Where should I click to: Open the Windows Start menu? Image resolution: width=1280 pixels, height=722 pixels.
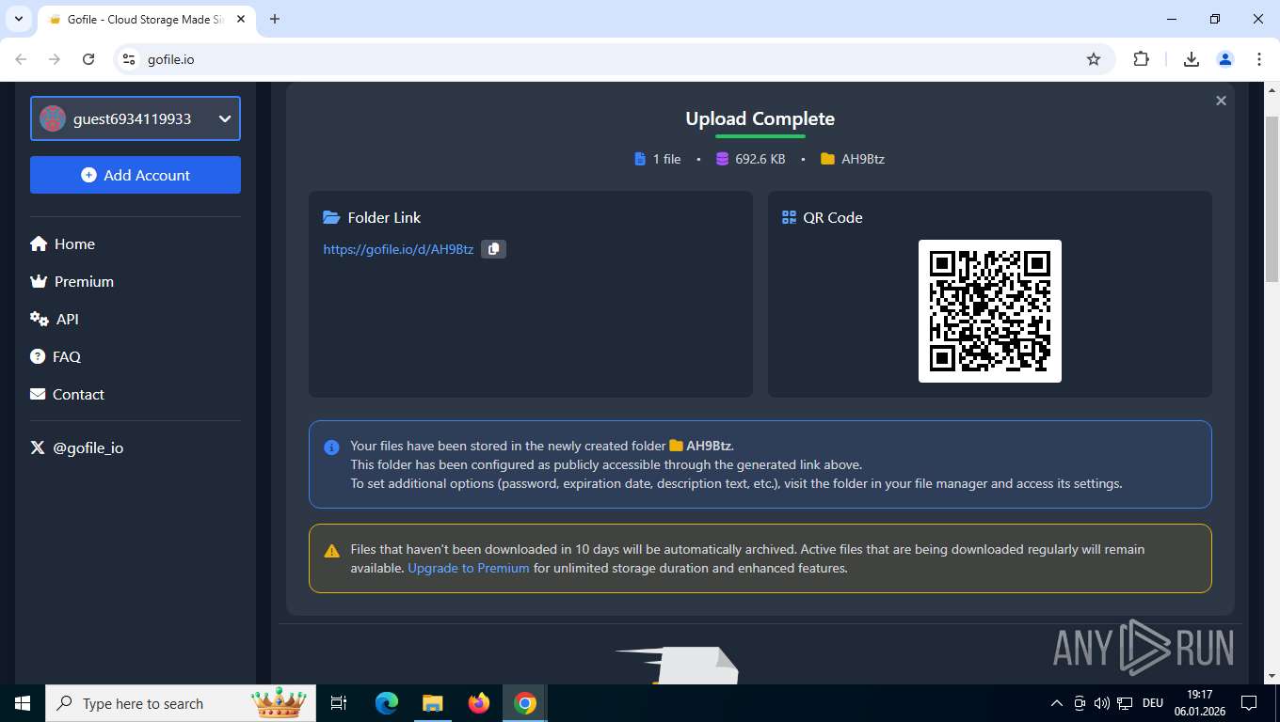23,703
